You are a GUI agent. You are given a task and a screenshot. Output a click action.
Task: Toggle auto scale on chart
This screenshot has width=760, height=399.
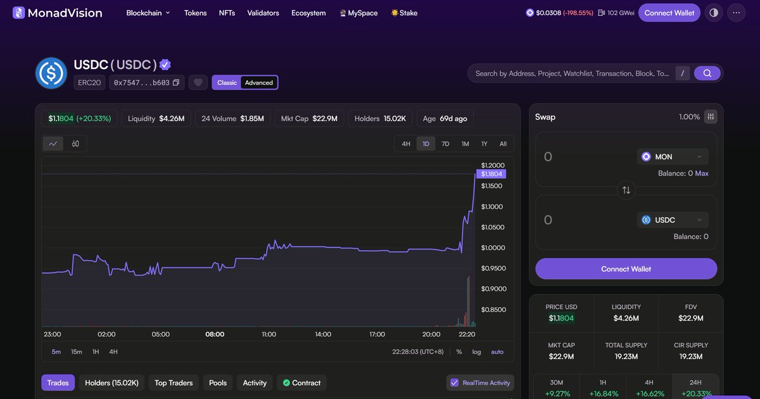click(x=497, y=351)
